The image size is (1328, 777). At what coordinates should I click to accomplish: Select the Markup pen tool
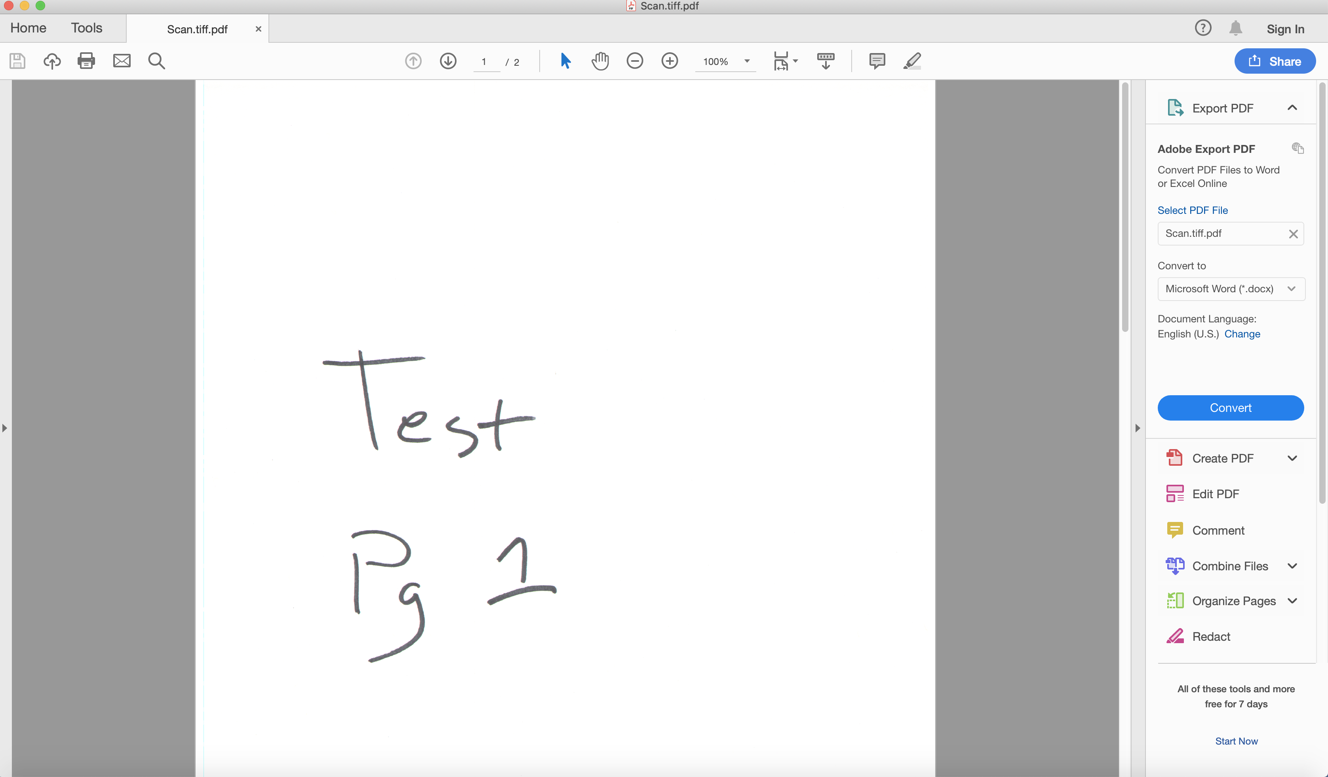point(912,60)
